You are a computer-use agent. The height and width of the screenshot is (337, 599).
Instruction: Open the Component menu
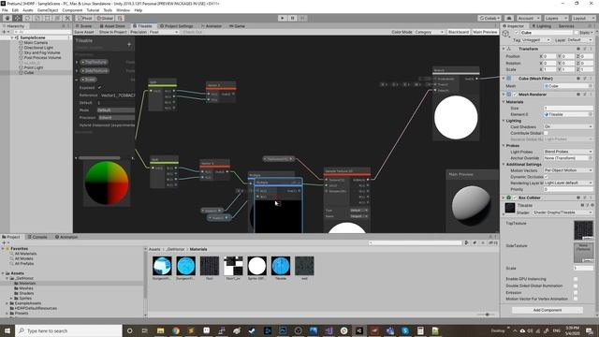72,10
